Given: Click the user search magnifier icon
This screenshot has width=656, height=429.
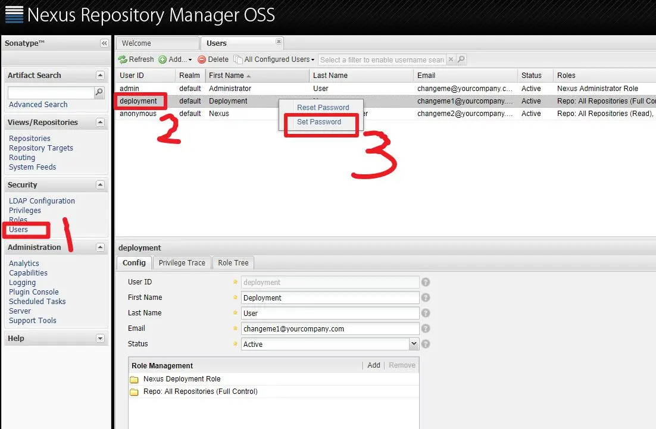Looking at the screenshot, I should coord(461,60).
